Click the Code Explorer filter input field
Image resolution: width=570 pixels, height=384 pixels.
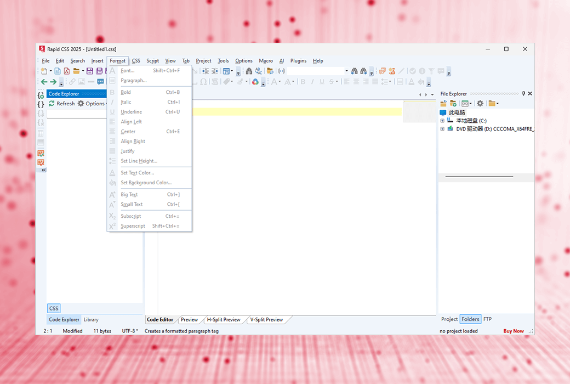pos(77,114)
